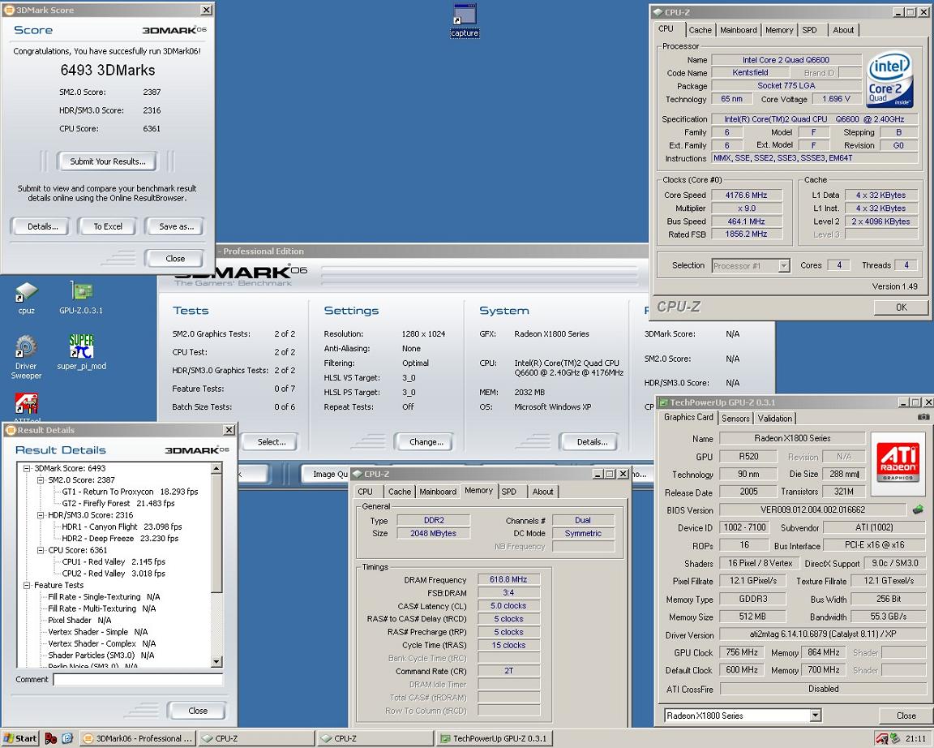934x748 pixels.
Task: Select Pixel Shader N/A row
Action: pyautogui.click(x=79, y=621)
